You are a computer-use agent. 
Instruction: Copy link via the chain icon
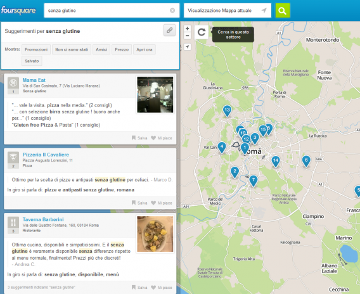169,30
